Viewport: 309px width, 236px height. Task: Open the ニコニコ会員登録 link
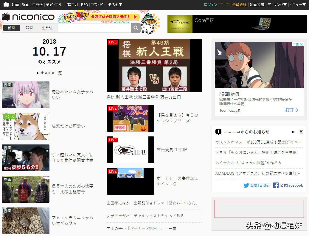click(233, 4)
